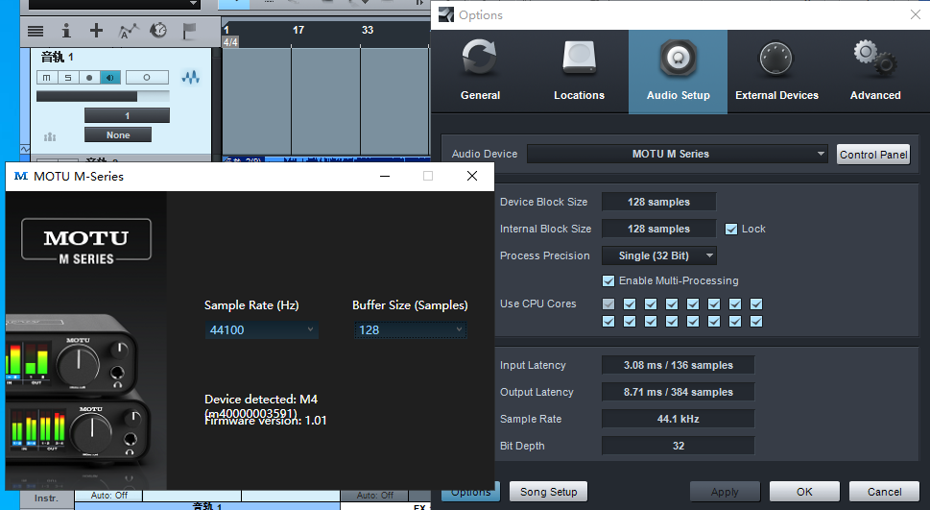Viewport: 930px width, 510px height.
Task: Click the automation curve icon at the track's left edge
Action: pos(25,149)
